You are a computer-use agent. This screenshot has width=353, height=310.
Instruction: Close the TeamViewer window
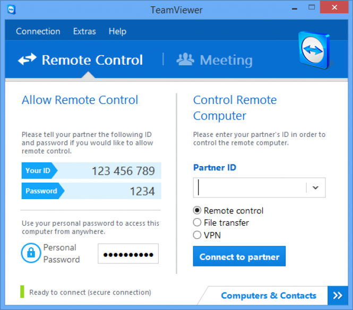pyautogui.click(x=334, y=7)
